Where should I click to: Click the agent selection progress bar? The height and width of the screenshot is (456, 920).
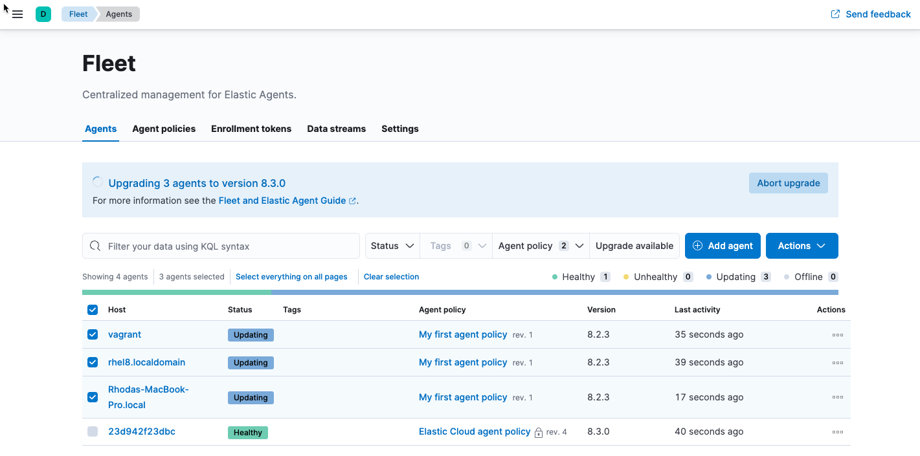coord(460,292)
